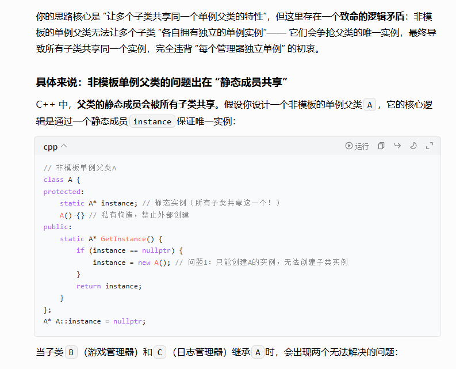The image size is (456, 369).
Task: Click inline code chip 'B' before 游戏管理器
Action: pos(71,352)
